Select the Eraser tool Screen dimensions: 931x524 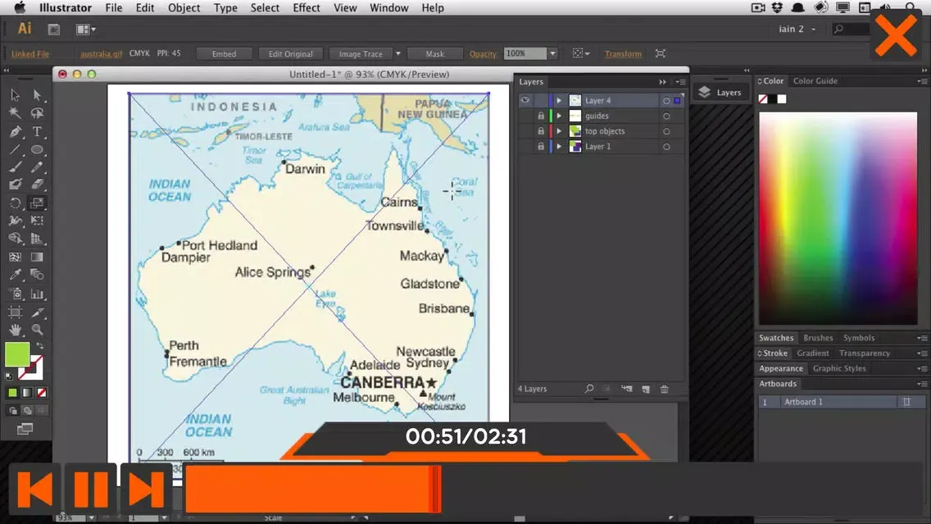(x=37, y=185)
